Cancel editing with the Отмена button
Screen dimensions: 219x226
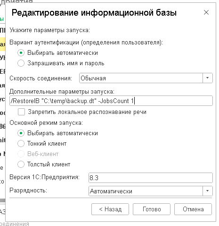193,209
